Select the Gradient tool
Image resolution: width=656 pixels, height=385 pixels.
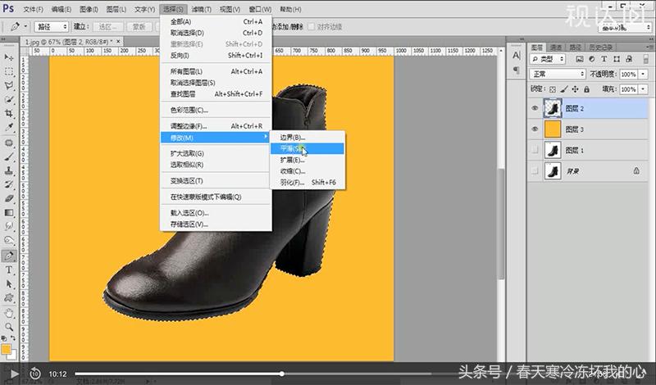(x=9, y=213)
